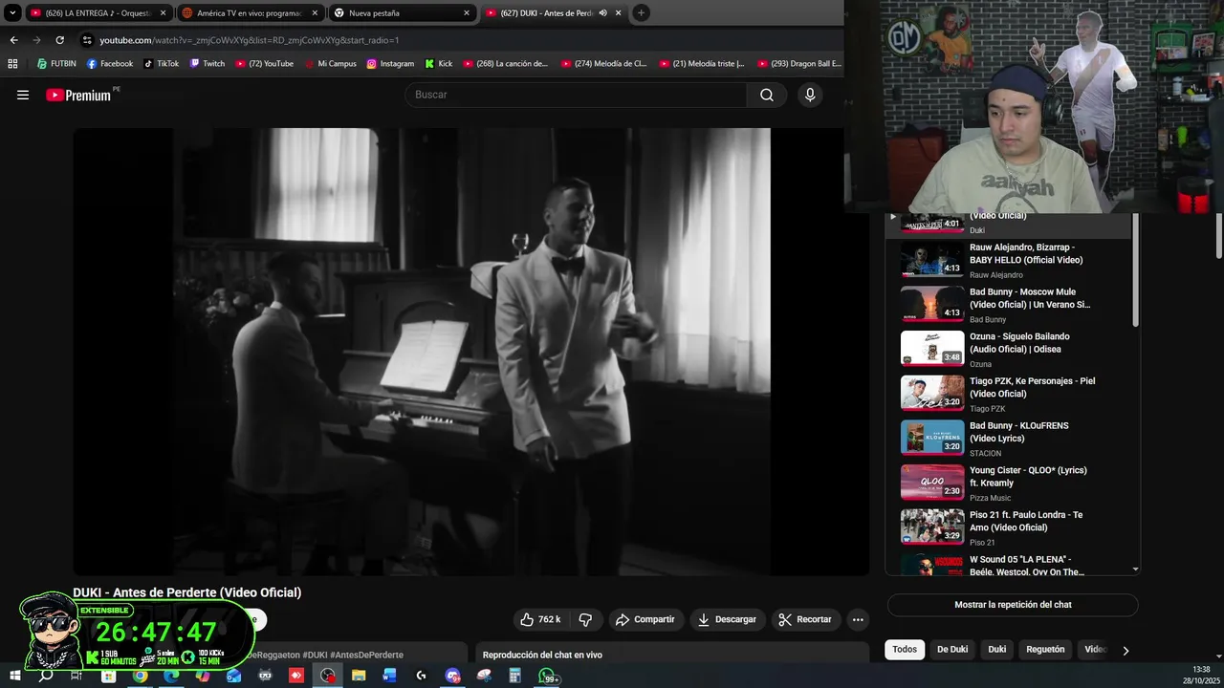Open the Kick bookmark
Screen dimensions: 1224x688
click(438, 64)
